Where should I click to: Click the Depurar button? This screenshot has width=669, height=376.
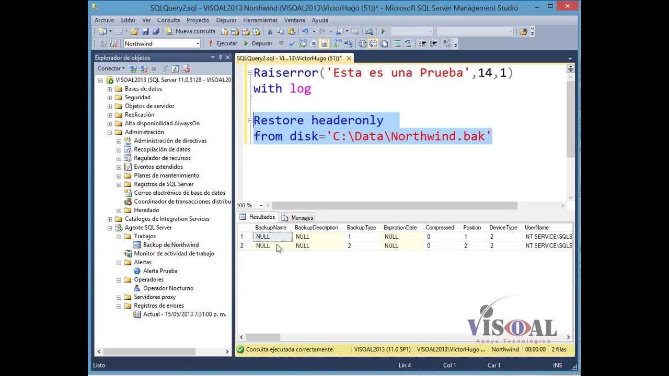(x=258, y=43)
